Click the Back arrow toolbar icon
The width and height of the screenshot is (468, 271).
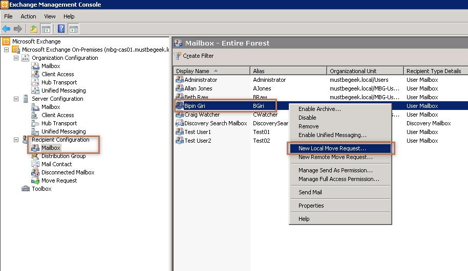point(6,29)
